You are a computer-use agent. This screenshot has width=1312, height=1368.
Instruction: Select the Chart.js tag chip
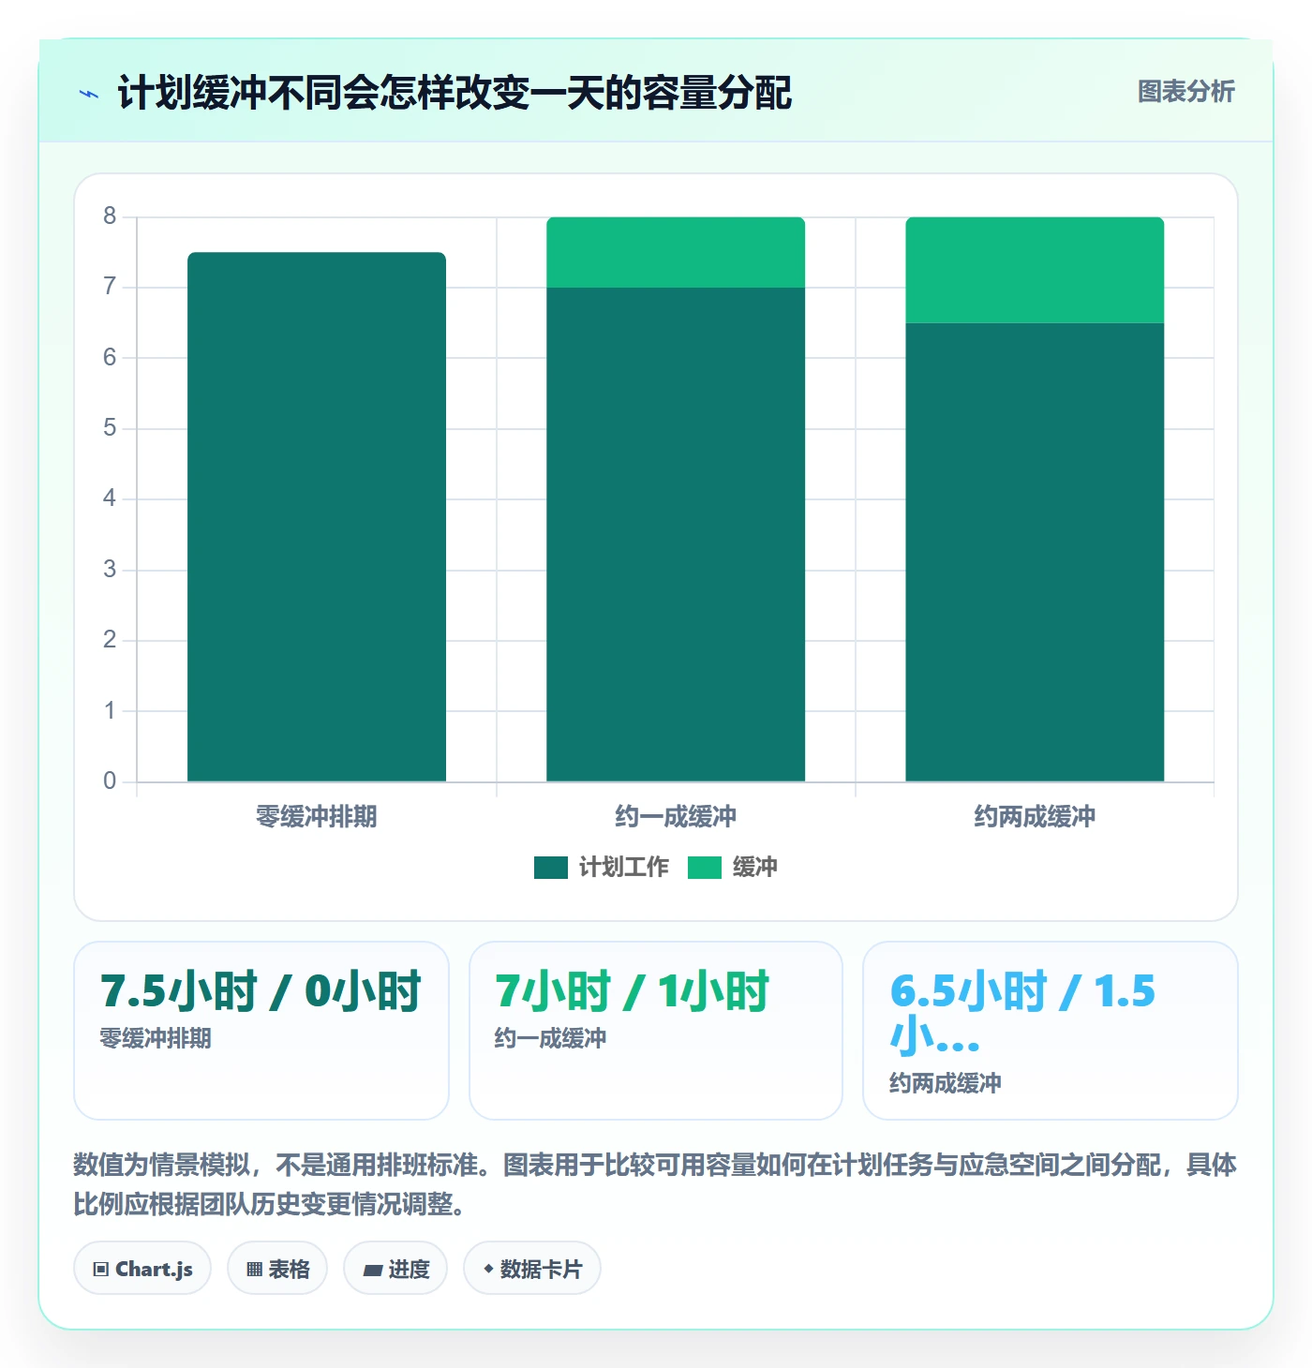click(x=142, y=1269)
